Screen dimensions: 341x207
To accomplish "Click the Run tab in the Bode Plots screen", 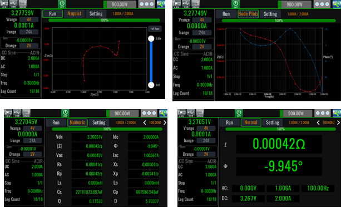I will [226, 14].
